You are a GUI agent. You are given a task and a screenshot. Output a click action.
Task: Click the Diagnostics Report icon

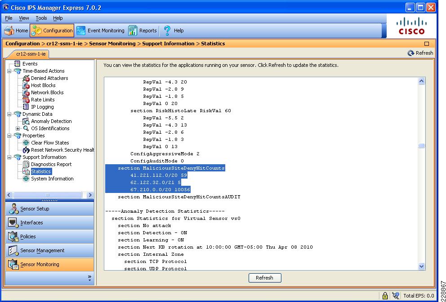pyautogui.click(x=26, y=164)
